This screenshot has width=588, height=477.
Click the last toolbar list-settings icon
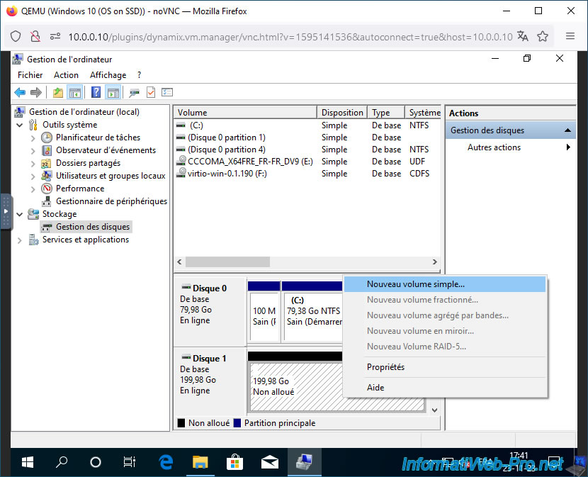click(167, 92)
